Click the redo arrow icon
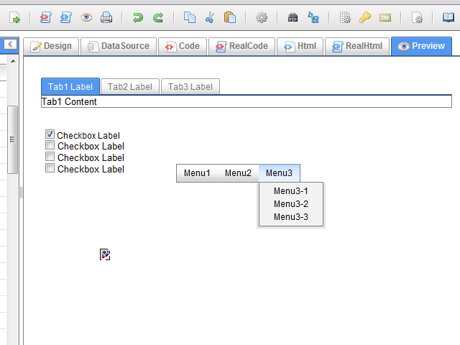Viewport: 460px width, 345px height. [157, 17]
